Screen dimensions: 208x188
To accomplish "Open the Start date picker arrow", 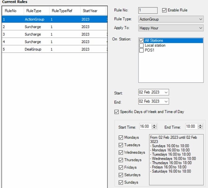I will pyautogui.click(x=166, y=92).
